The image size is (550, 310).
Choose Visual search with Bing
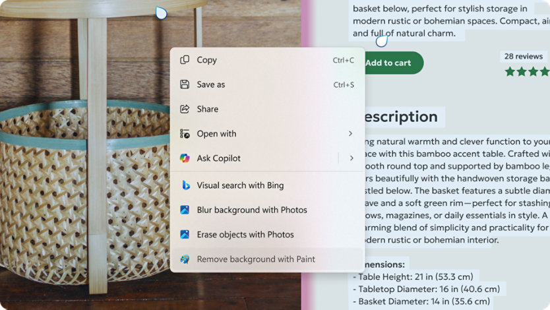(x=268, y=185)
